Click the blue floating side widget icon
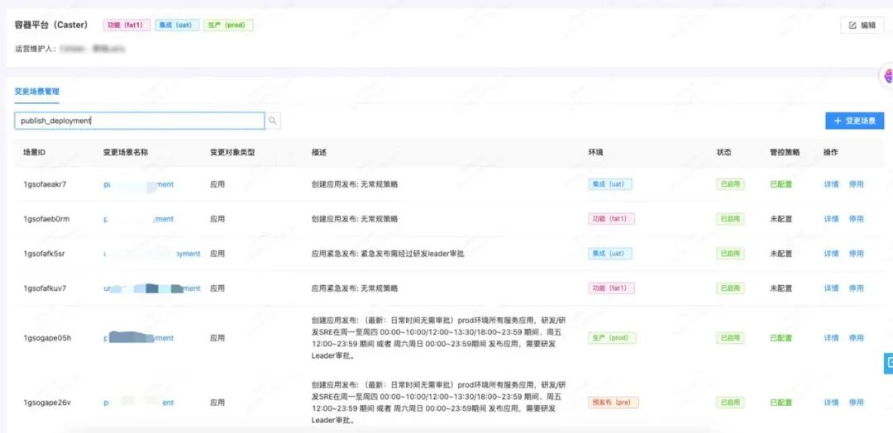Viewport: 893px width, 433px height. point(888,363)
